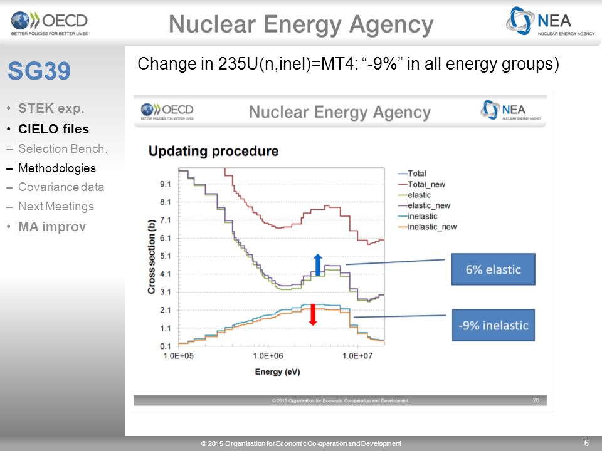Viewport: 602px width, 451px height.
Task: Select the 'Updating procedure' chart title
Action: (213, 151)
